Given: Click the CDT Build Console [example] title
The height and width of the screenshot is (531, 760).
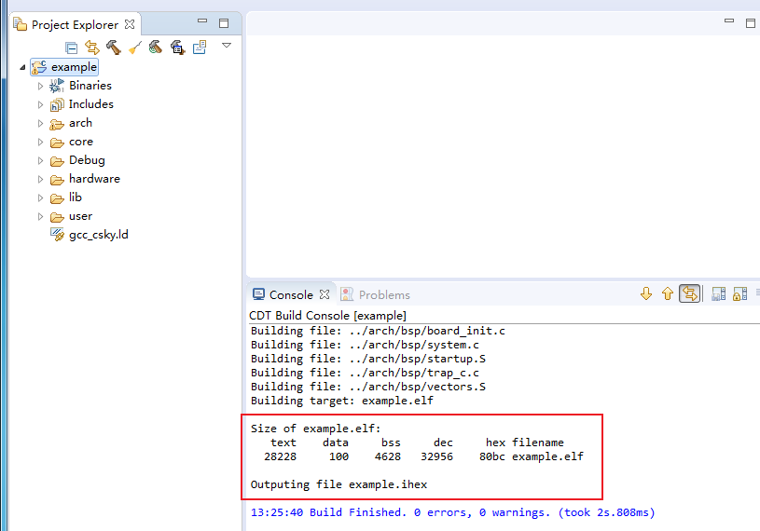Looking at the screenshot, I should coord(327,316).
